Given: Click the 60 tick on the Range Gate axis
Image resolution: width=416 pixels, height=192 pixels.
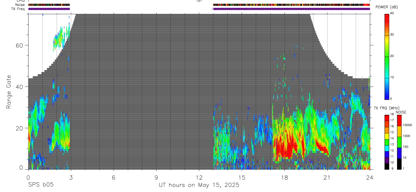Looking at the screenshot, I should tap(19, 45).
